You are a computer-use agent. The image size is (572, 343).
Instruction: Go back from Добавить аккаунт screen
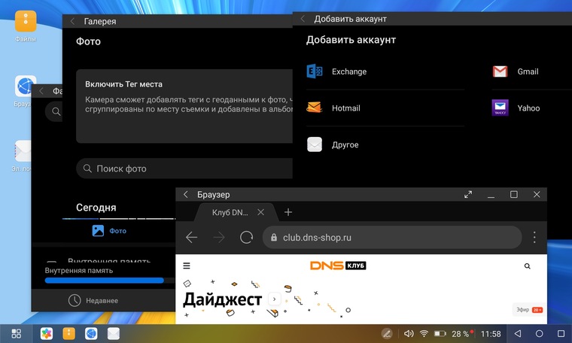pyautogui.click(x=303, y=19)
